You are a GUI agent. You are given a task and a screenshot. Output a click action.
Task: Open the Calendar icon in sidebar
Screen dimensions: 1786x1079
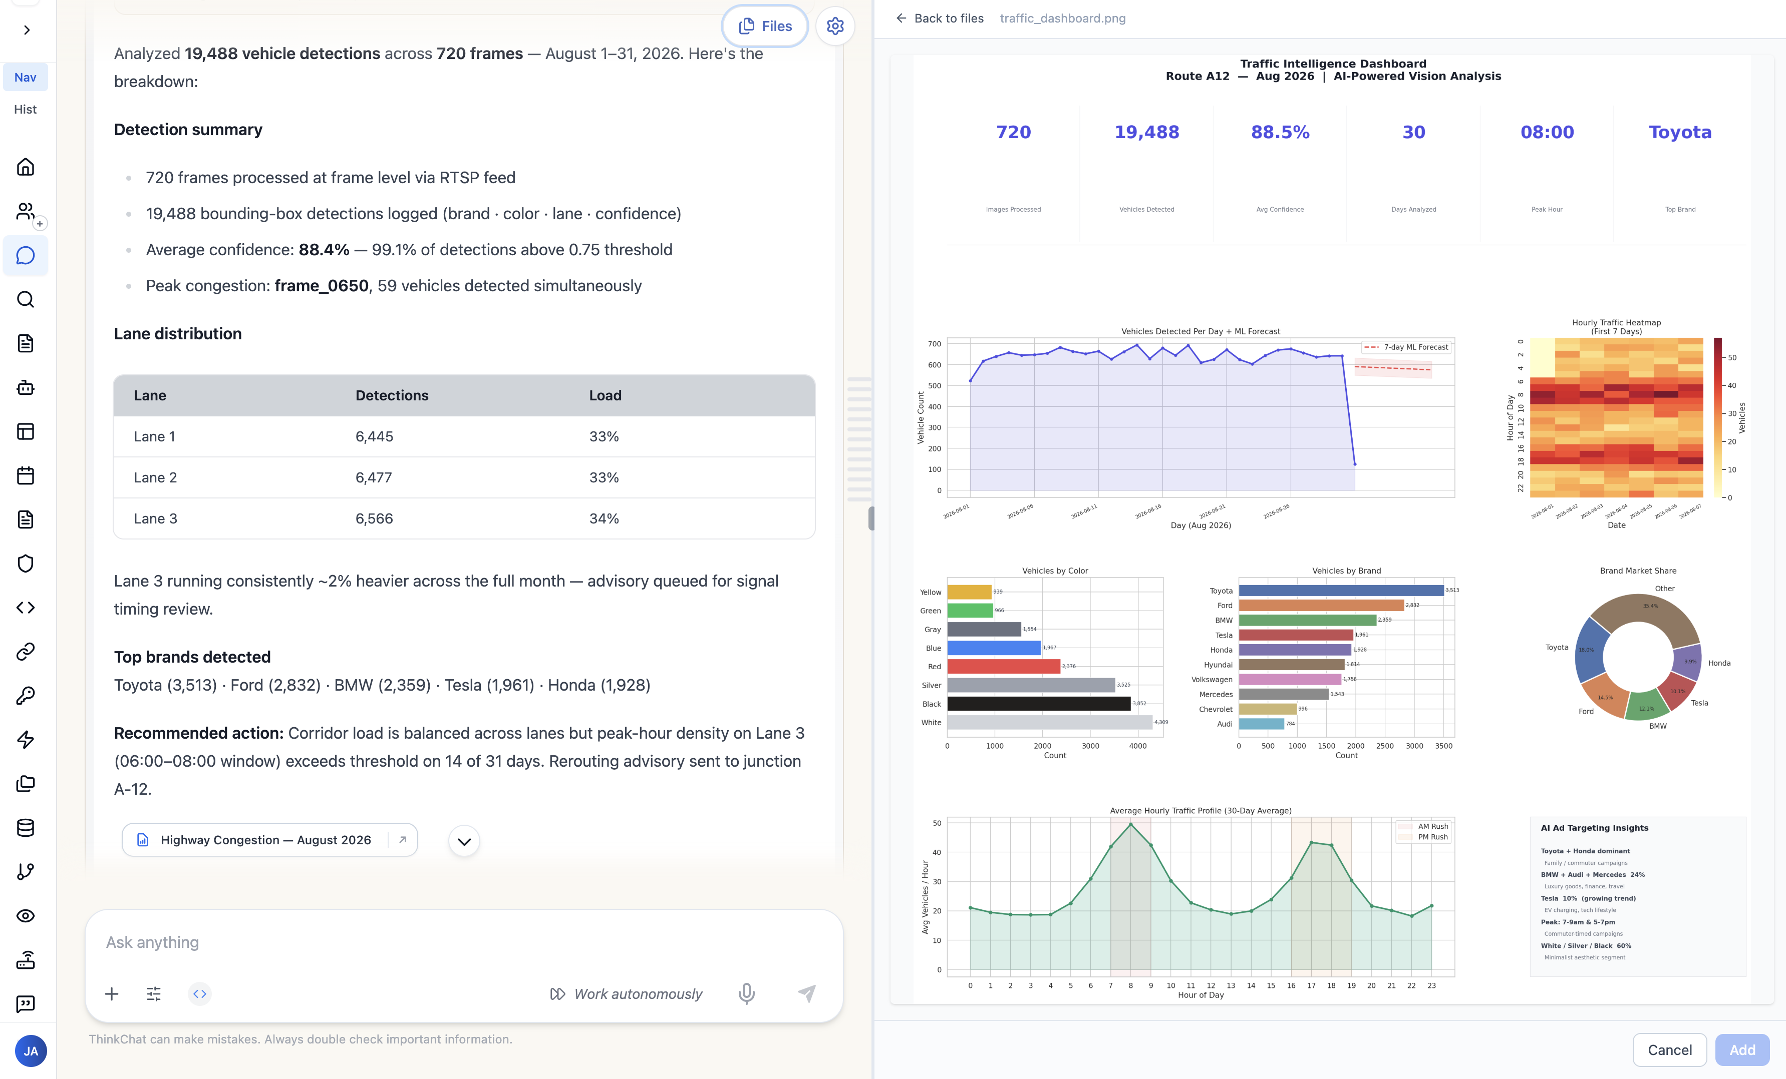tap(26, 476)
